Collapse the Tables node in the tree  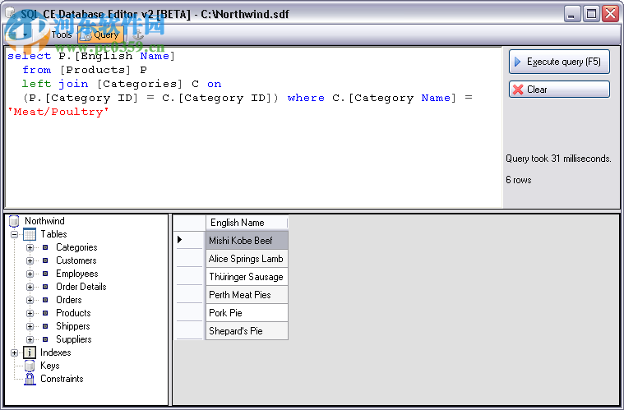14,234
